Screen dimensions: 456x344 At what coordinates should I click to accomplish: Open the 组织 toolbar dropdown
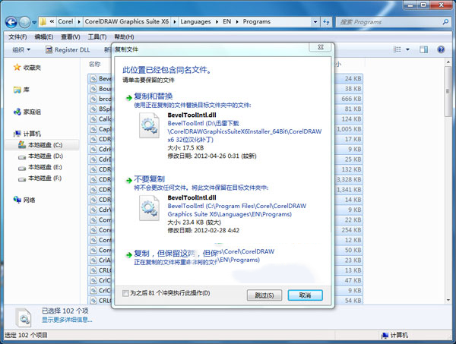point(21,50)
